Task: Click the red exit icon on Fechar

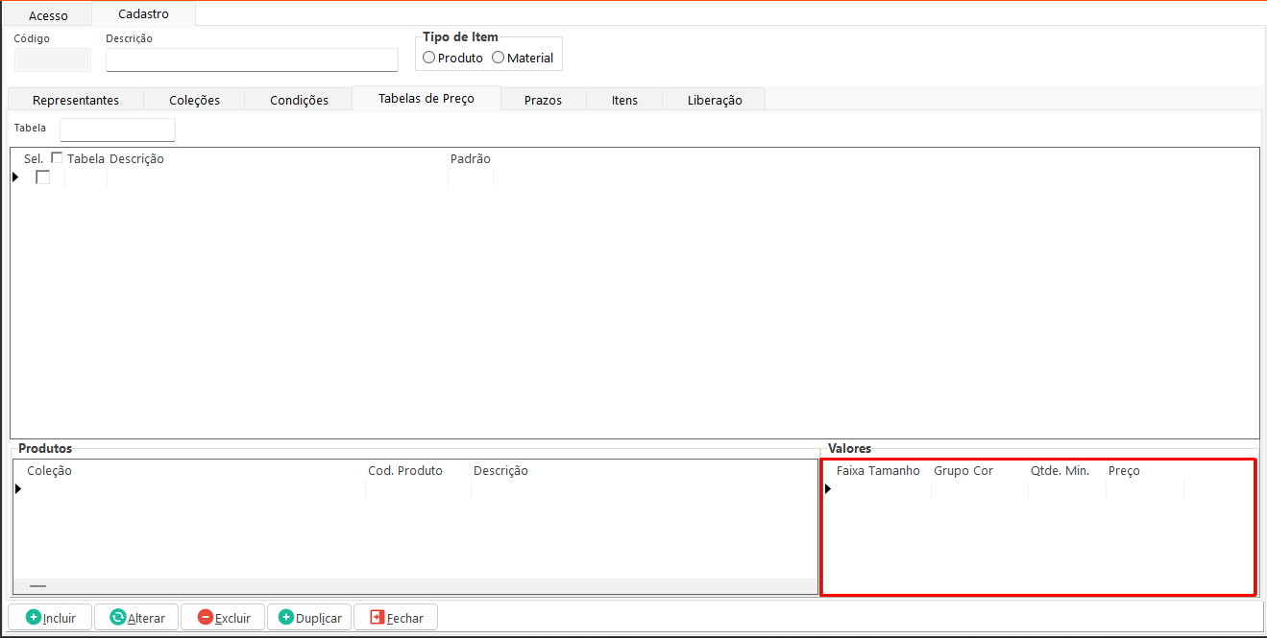Action: click(x=378, y=618)
